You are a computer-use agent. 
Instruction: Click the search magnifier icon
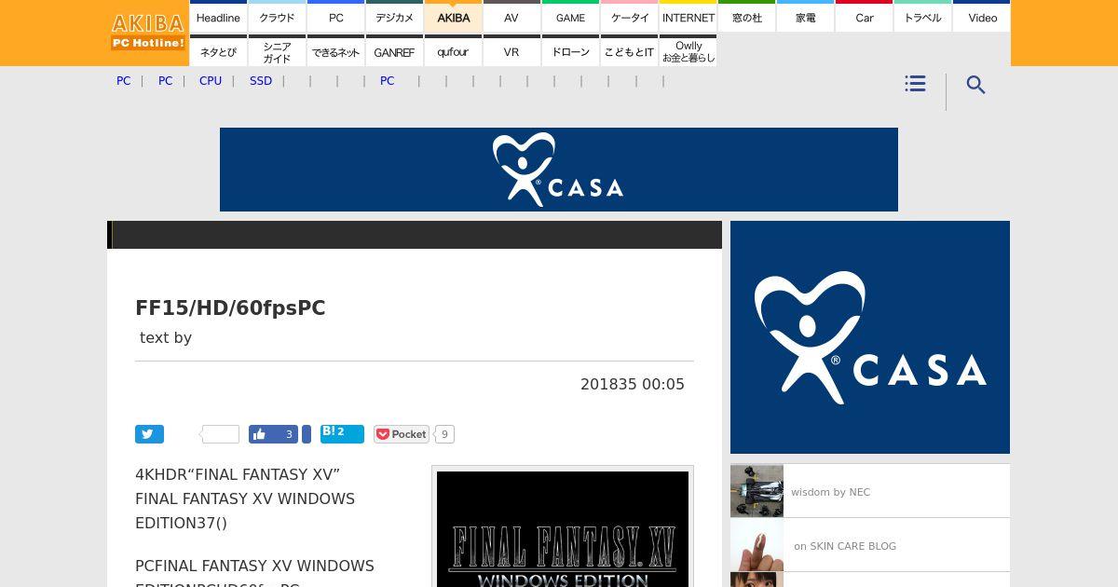(x=975, y=85)
